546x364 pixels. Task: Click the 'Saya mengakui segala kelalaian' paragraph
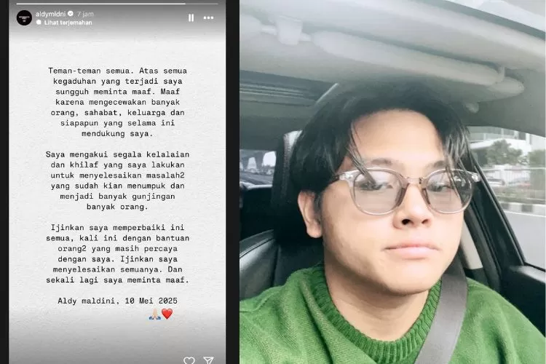pyautogui.click(x=117, y=181)
